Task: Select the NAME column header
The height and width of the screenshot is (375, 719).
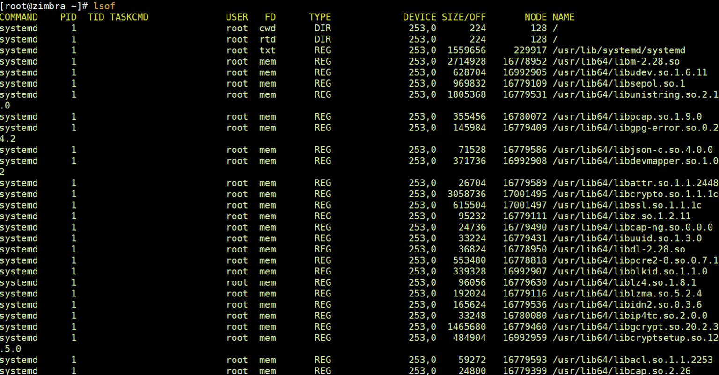Action: [563, 17]
